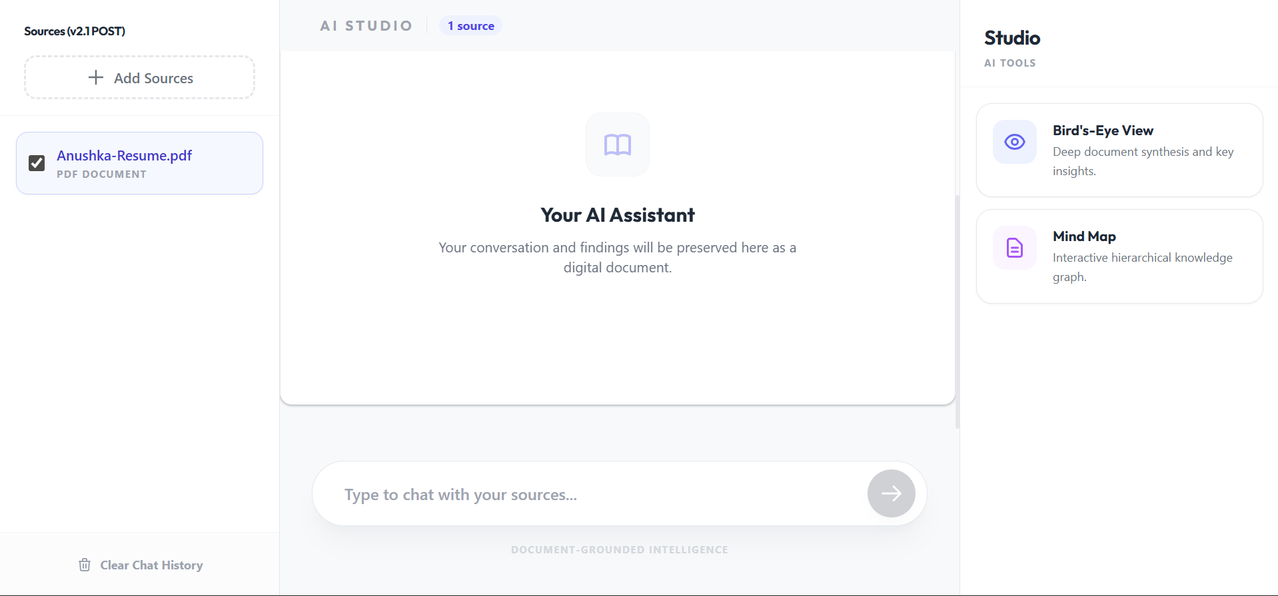Click the eye icon for Bird's-Eye View
Image resolution: width=1278 pixels, height=596 pixels.
click(x=1014, y=142)
